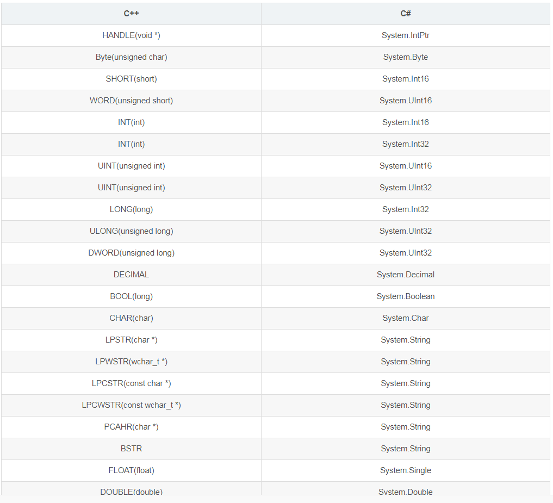Click the C# column header

[406, 14]
